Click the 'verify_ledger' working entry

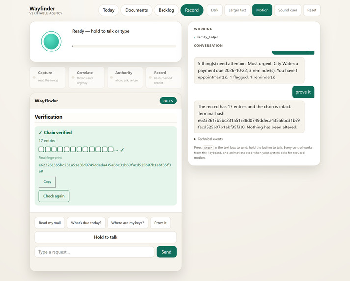pyautogui.click(x=208, y=37)
